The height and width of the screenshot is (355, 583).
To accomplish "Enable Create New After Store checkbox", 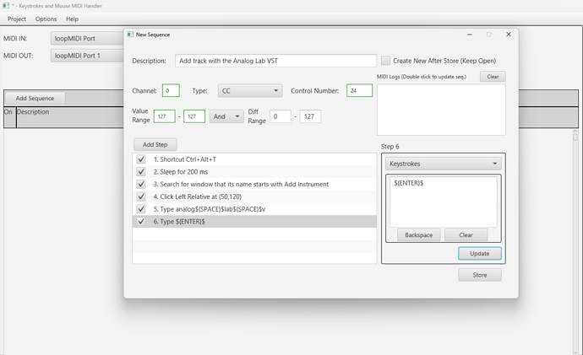I will pos(385,61).
